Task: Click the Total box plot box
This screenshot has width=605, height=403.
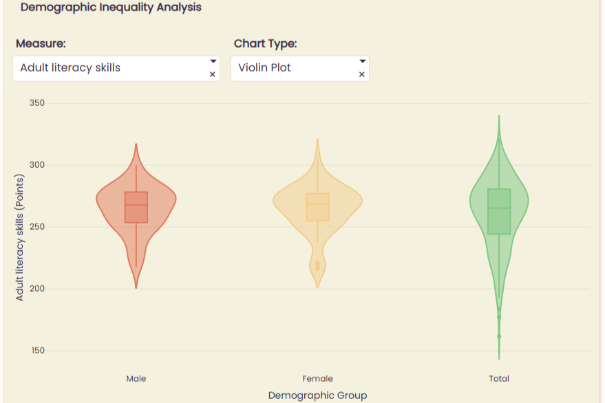Action: pos(499,211)
